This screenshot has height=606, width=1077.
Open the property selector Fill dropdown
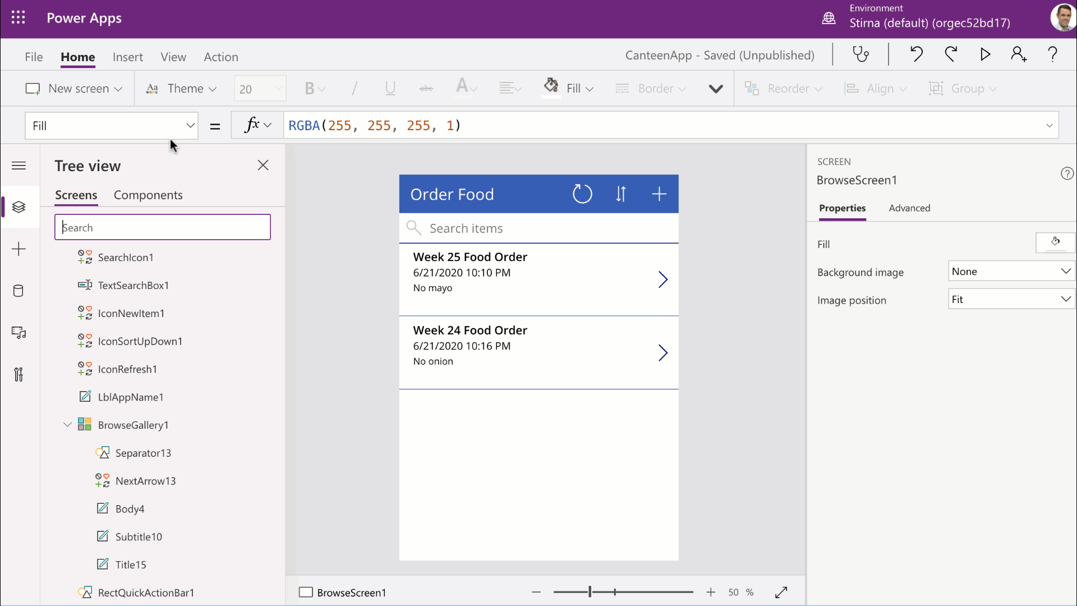tap(112, 126)
